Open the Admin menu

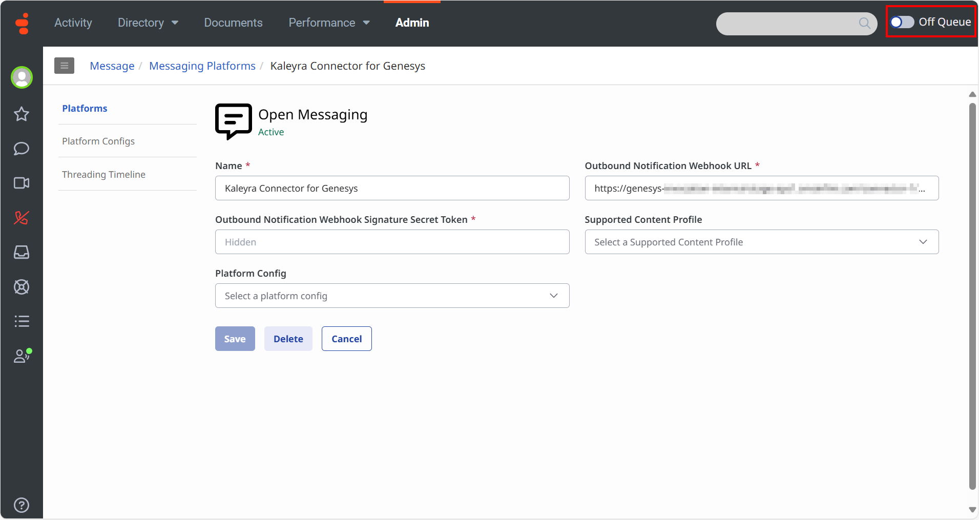pos(412,23)
